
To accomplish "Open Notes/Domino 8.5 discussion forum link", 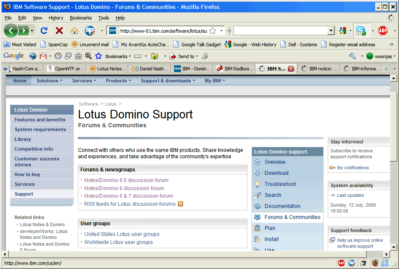I will click(x=126, y=180).
